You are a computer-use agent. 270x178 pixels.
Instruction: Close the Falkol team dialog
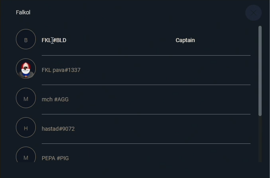(x=253, y=13)
